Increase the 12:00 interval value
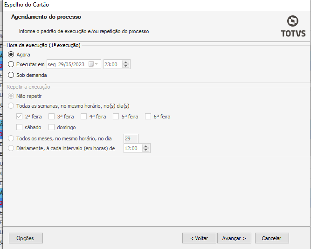Image resolution: width=311 pixels, height=249 pixels. tap(146, 146)
